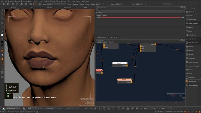Select the red color node in the graph
Viewport: 201px width, 113px height.
coord(99,70)
